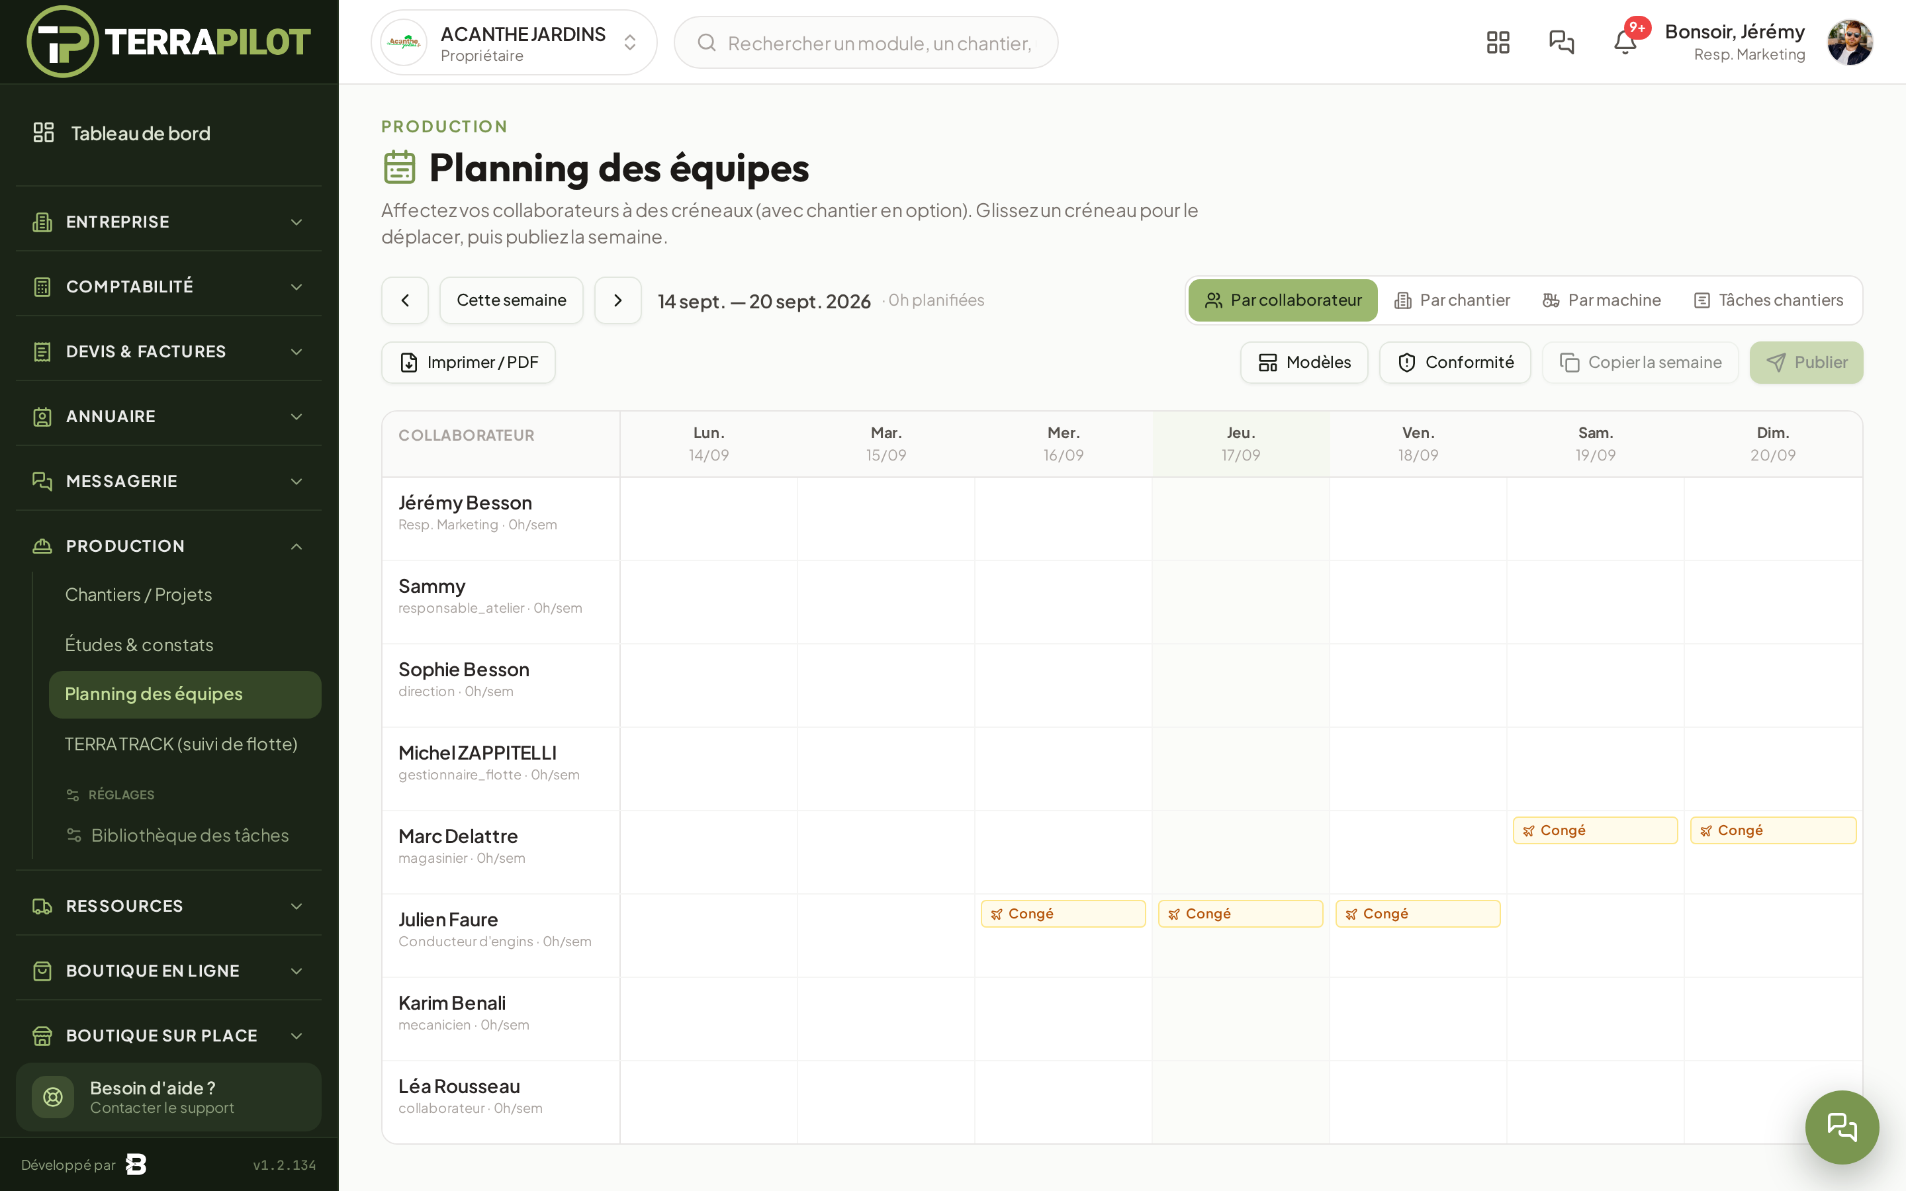Click the Devis & Factures document icon
This screenshot has width=1906, height=1191.
(42, 351)
